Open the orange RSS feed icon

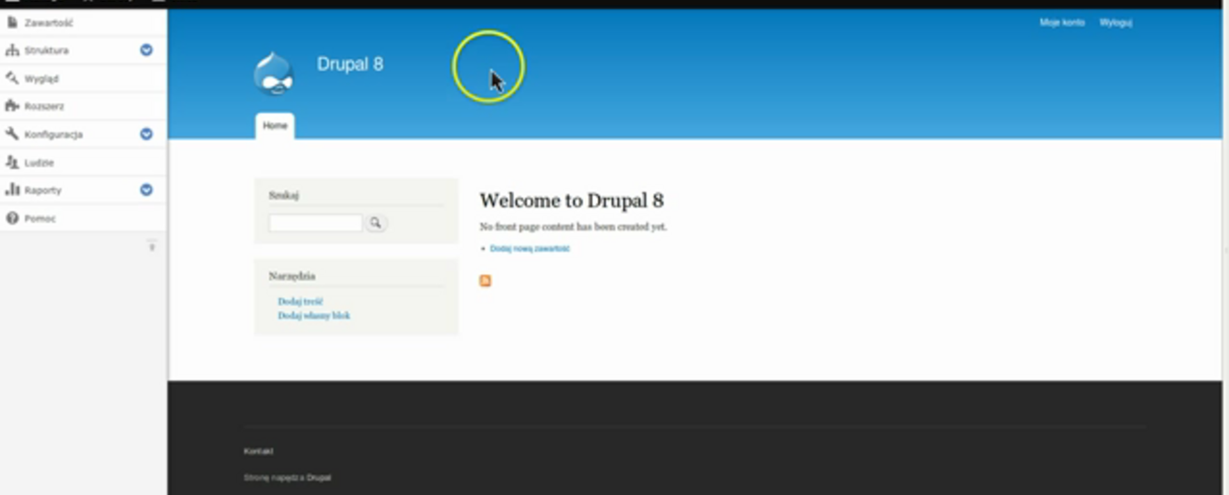[485, 280]
